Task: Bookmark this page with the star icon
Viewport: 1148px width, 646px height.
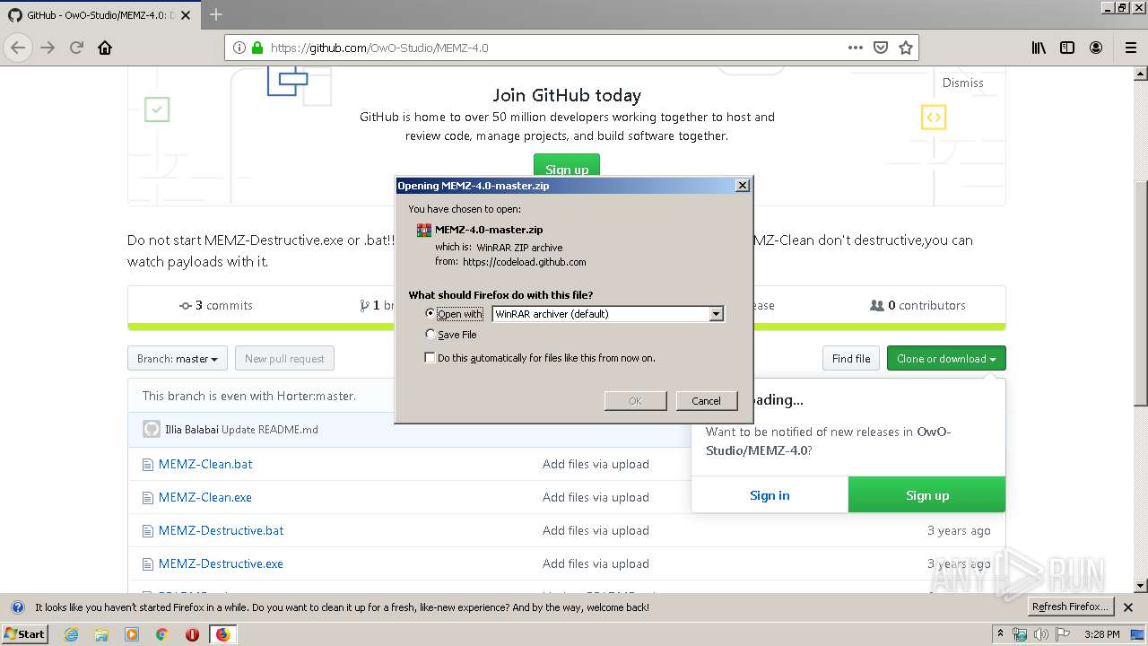Action: click(905, 48)
